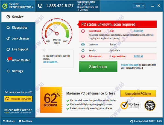Open the Junk cleanup section
Screen dimensions: 164x125
(x=18, y=38)
